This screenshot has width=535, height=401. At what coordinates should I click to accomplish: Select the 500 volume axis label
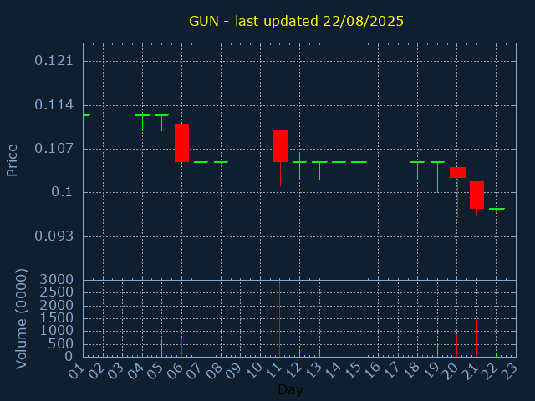61,344
